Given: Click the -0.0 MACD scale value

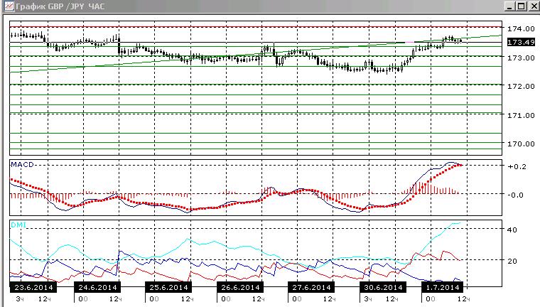Looking at the screenshot, I should (516, 195).
